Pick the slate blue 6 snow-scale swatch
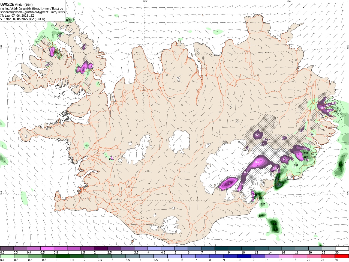349x262 pixels. click(194, 248)
